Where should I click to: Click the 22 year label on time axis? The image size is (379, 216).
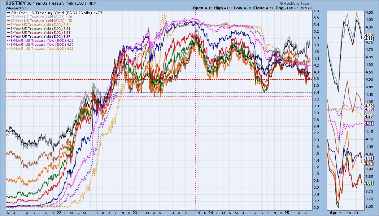click(58, 213)
